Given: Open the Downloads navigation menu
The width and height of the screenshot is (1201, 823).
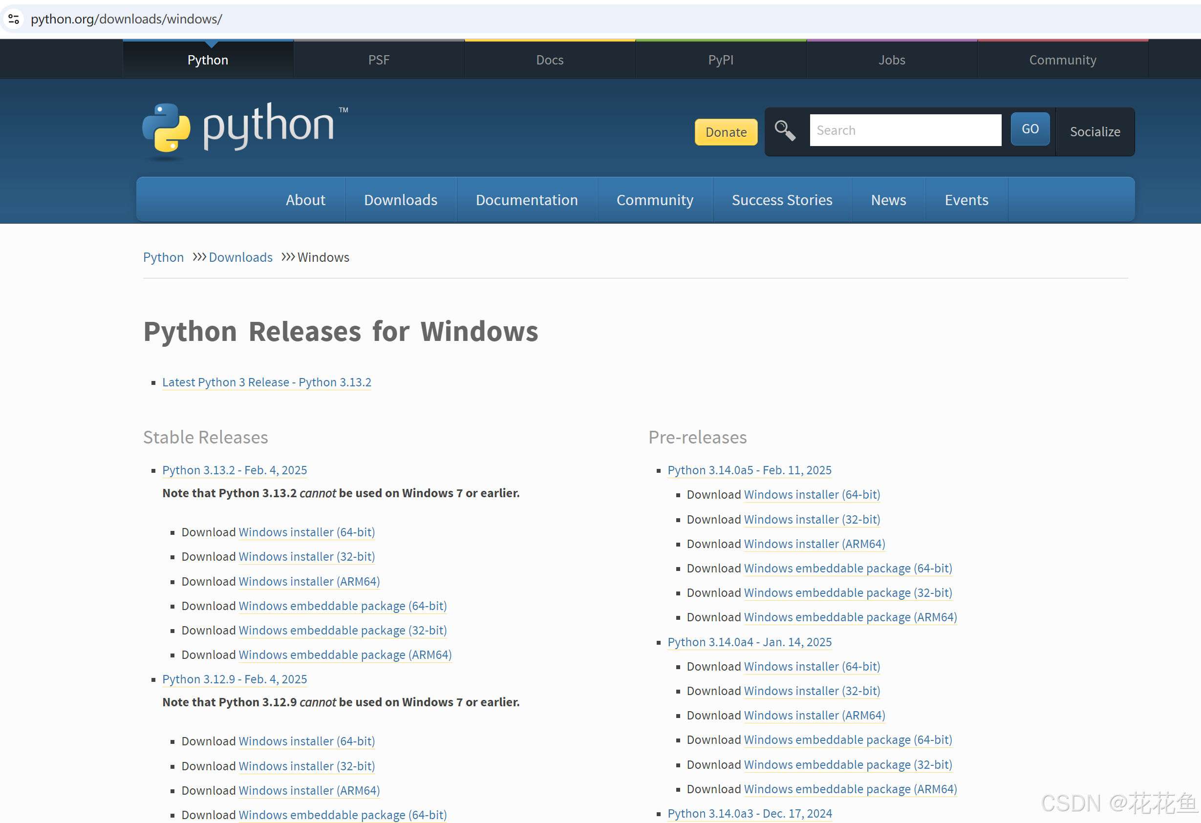Looking at the screenshot, I should tap(401, 200).
